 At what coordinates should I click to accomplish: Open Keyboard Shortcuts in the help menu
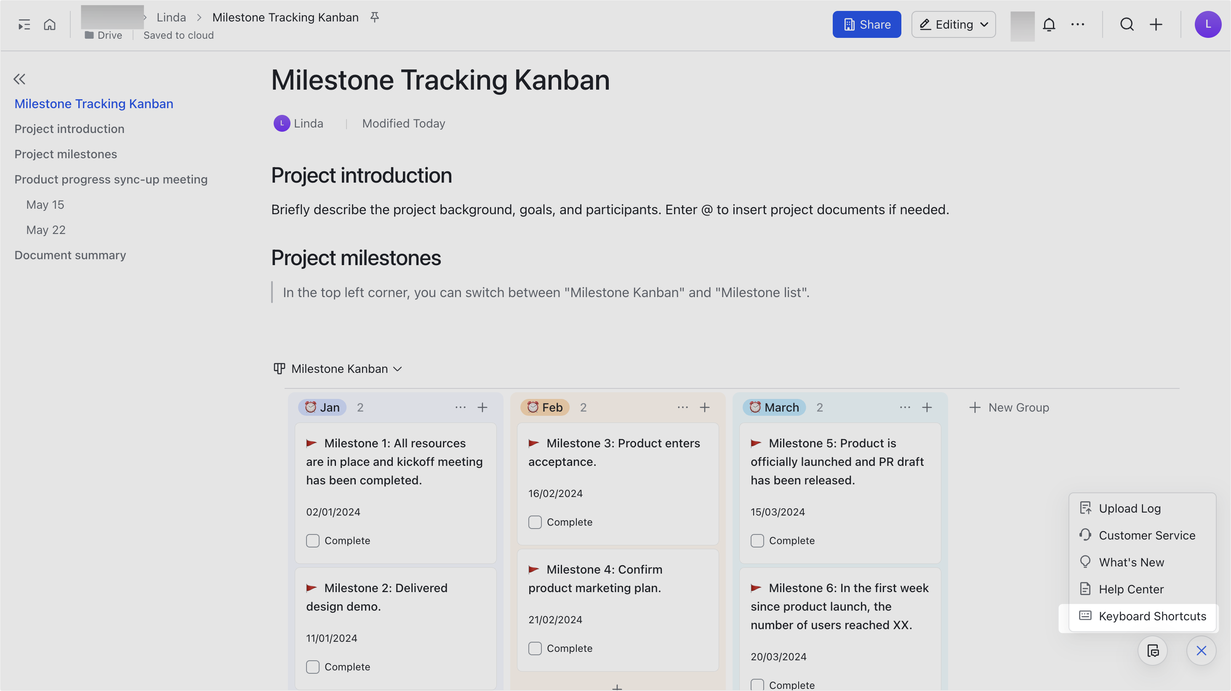(1142, 616)
